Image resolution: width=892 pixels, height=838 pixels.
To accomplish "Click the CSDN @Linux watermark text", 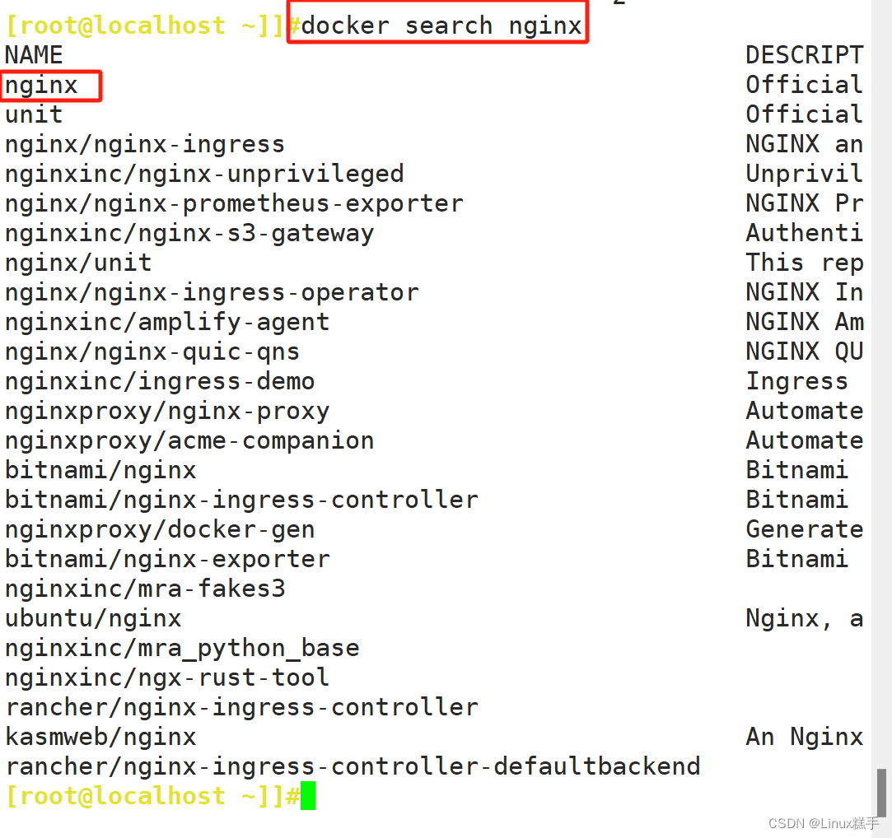I will click(x=824, y=823).
